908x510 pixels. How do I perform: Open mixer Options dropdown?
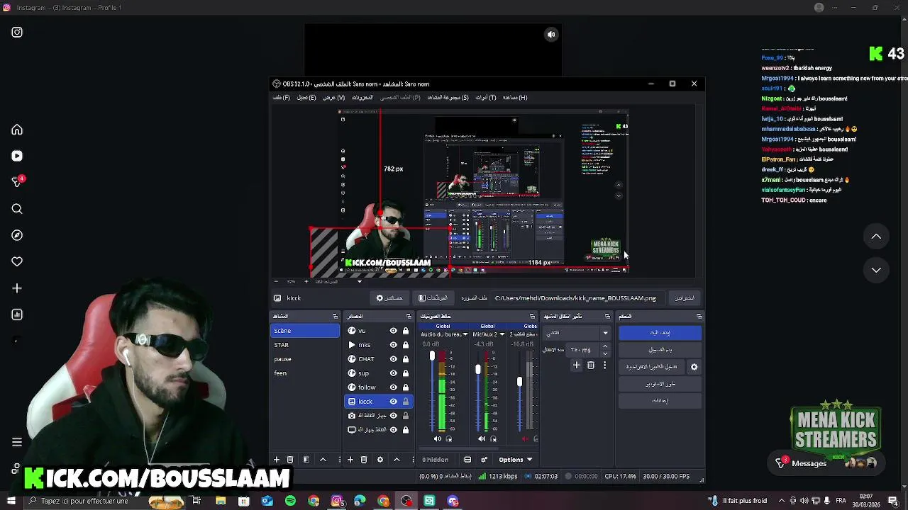[x=516, y=460]
